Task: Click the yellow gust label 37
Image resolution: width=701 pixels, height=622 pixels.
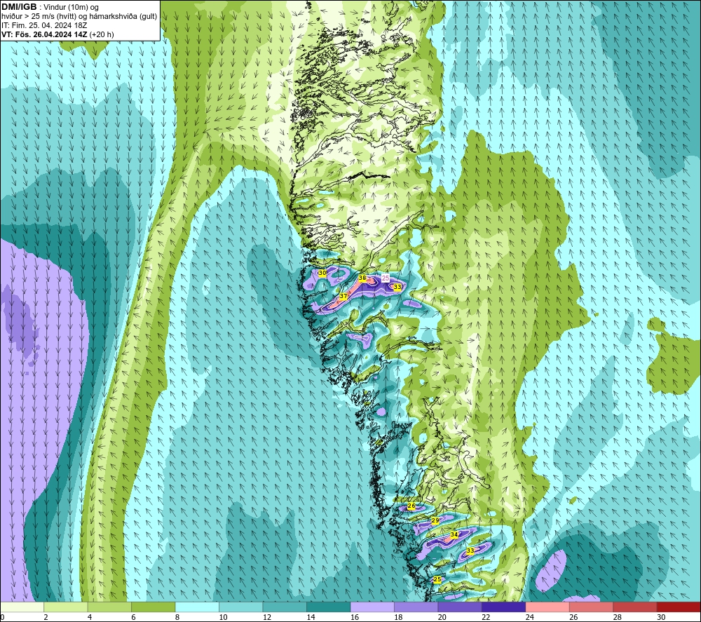Action: pos(343,296)
